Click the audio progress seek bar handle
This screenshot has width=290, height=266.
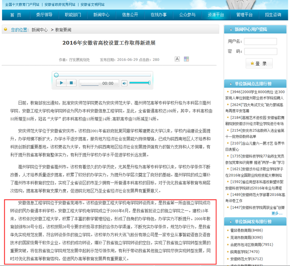56,75
